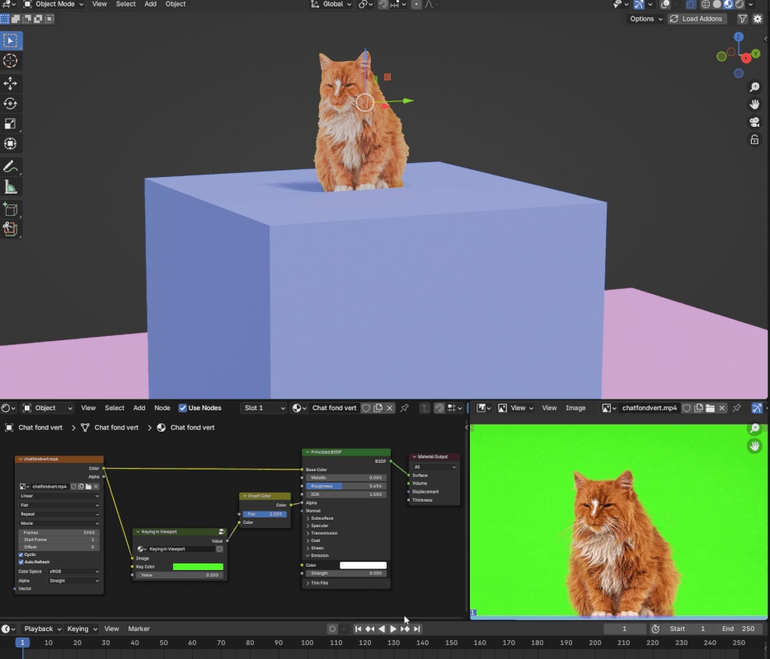Select the 3D Cursor tool
This screenshot has height=659, width=770.
[11, 61]
